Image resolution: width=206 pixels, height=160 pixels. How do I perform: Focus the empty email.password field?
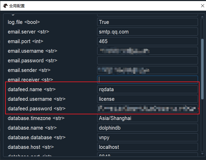(x=147, y=61)
